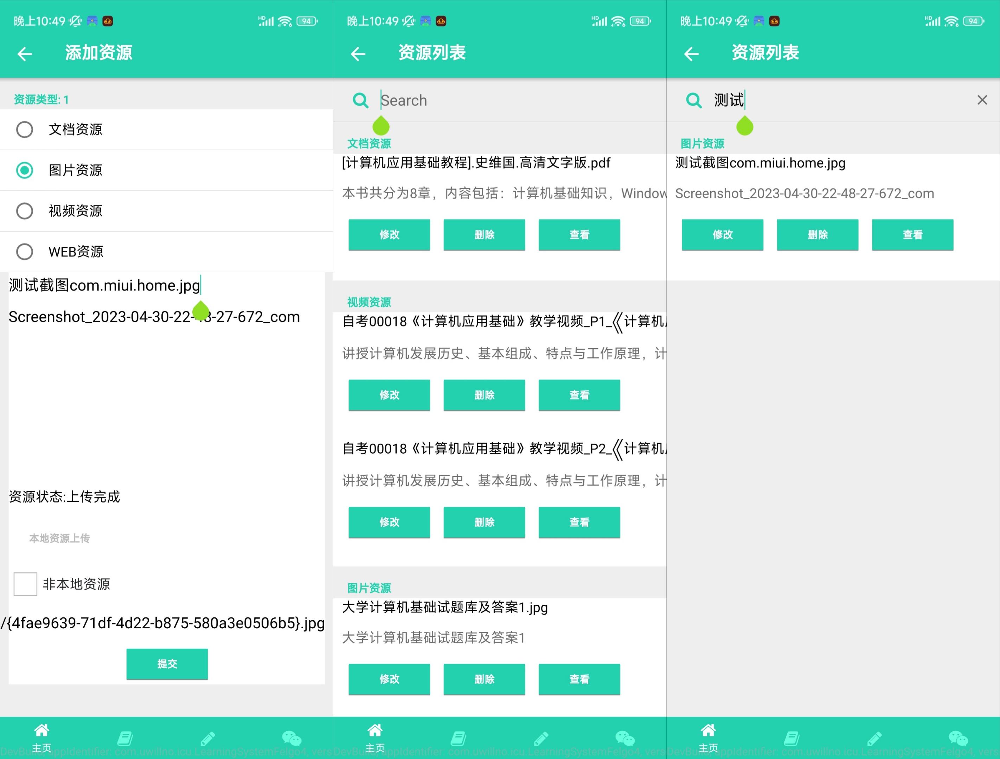Click the resource title field 测试截图com.miui.home.jpg
Viewport: 1000px width, 759px height.
click(104, 286)
